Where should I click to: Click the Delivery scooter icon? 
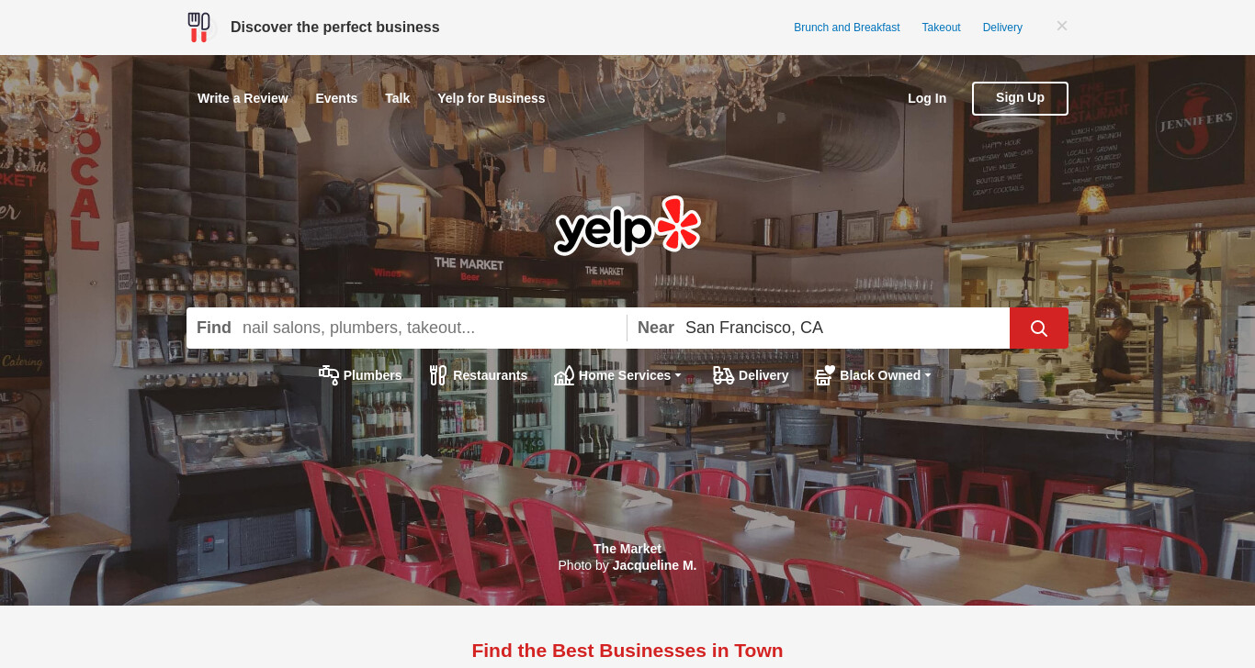(x=724, y=375)
